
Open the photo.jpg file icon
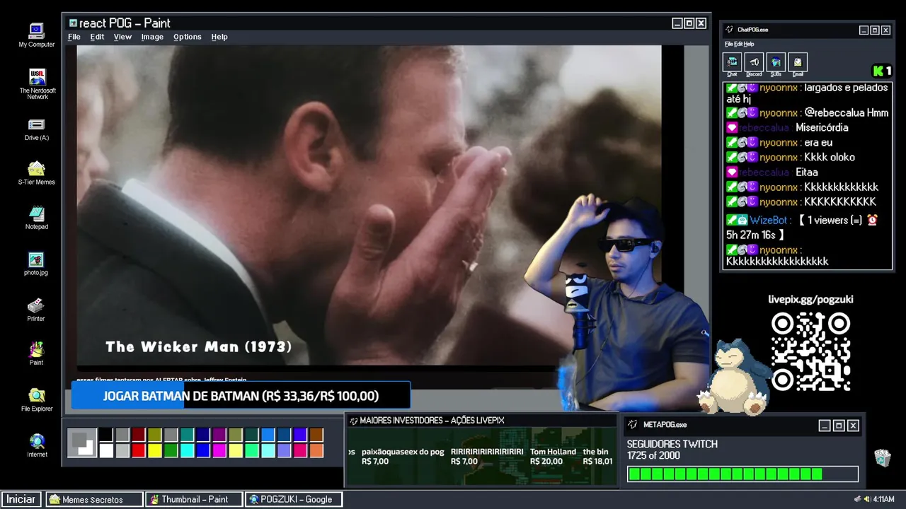[36, 264]
